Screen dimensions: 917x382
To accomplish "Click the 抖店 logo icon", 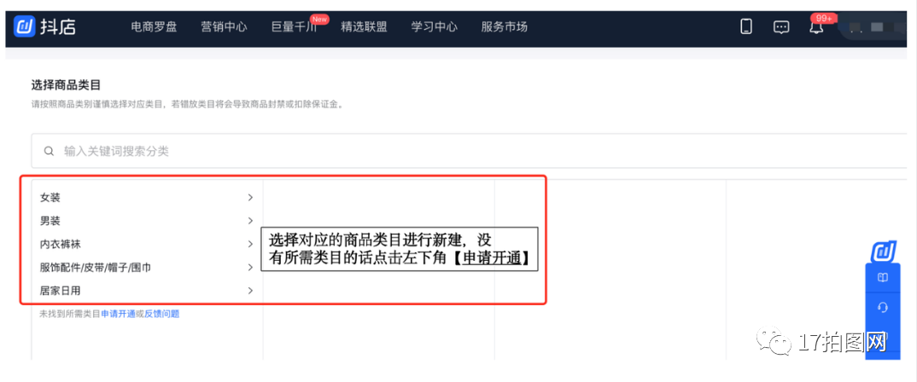I will (25, 27).
